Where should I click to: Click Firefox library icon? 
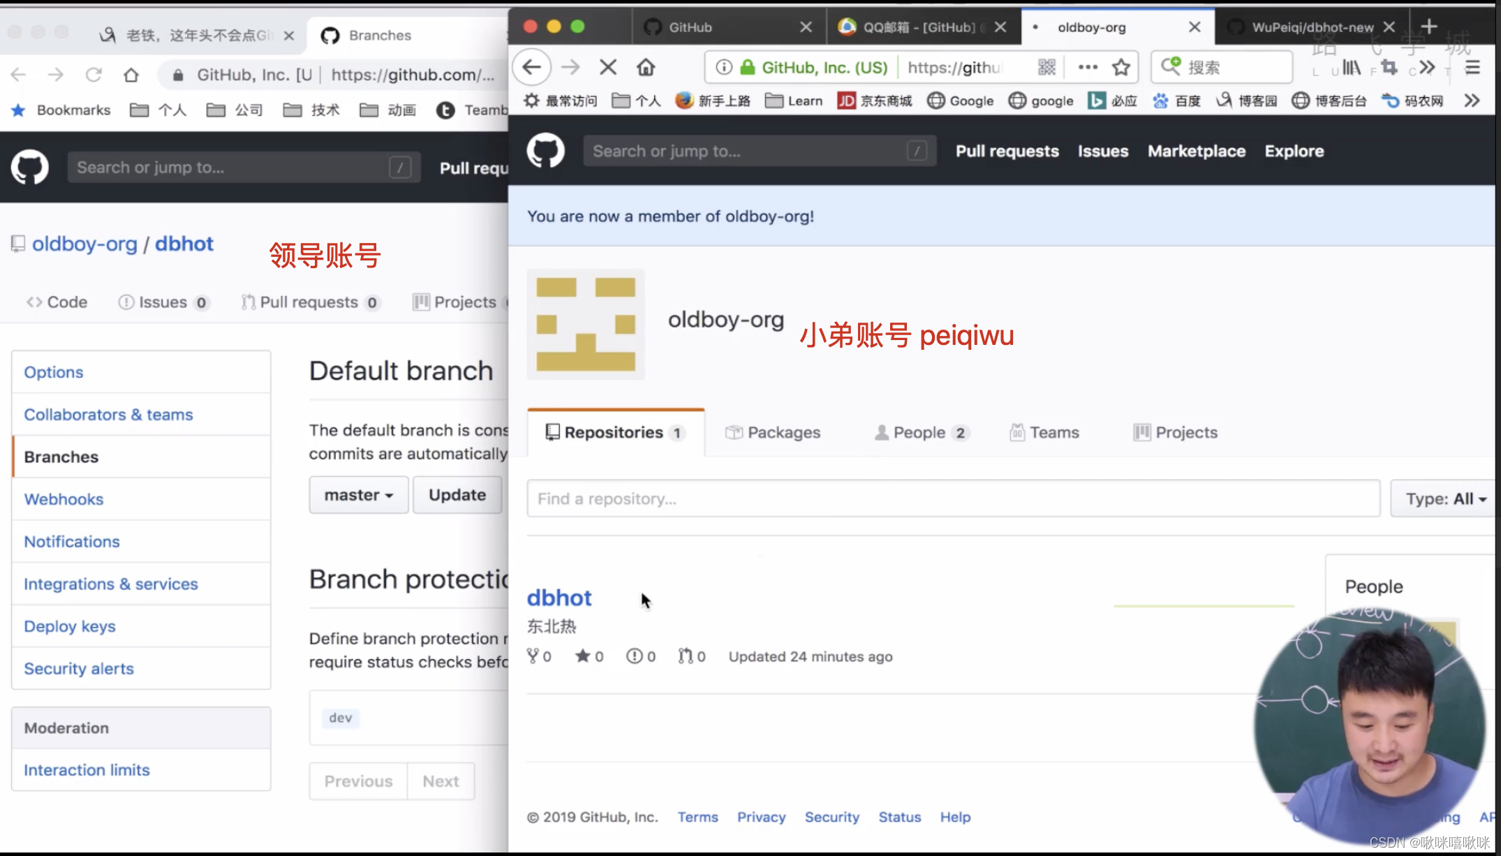tap(1352, 67)
